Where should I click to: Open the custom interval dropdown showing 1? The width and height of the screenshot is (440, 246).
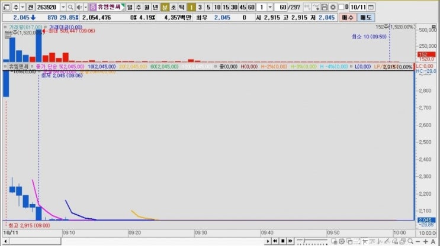click(x=270, y=7)
